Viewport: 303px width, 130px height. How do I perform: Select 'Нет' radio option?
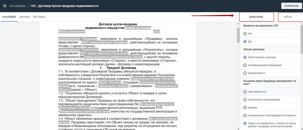(245, 33)
